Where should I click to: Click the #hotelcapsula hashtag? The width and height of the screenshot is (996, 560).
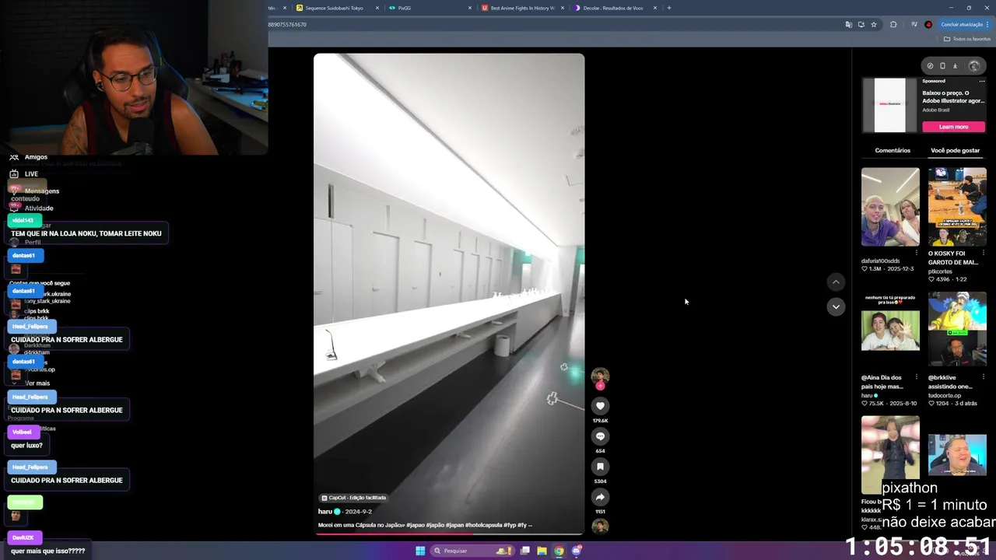click(x=482, y=525)
